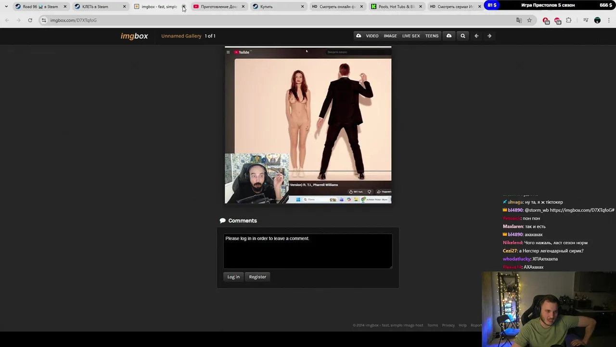Click chat username Nikelend
The width and height of the screenshot is (616, 347).
coord(513,243)
